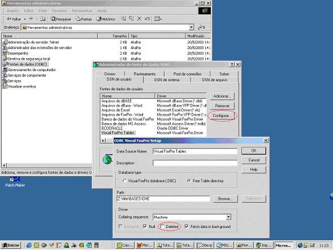Click the Path input field
333x250 pixels.
tap(163, 199)
